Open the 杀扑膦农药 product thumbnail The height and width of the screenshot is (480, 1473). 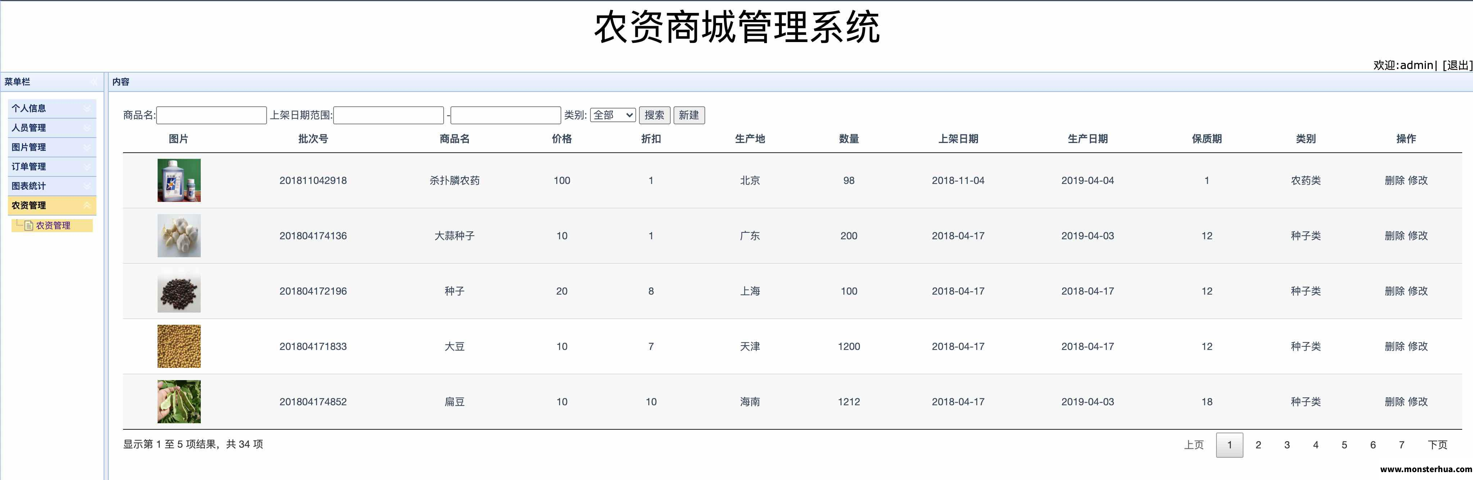coord(179,180)
